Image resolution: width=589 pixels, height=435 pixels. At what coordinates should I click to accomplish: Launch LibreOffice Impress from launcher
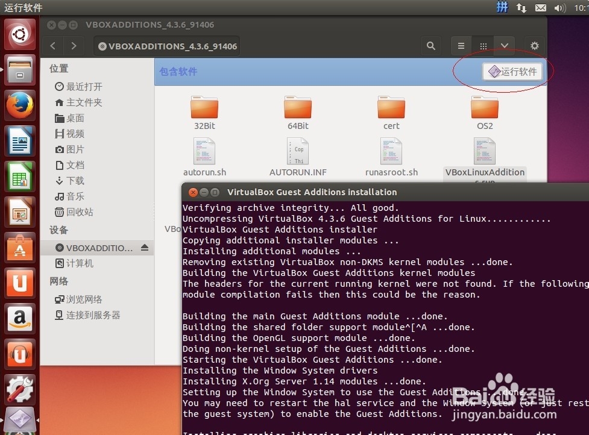[x=20, y=212]
